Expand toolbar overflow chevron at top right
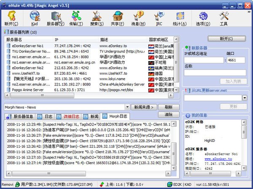The image size is (253, 189). click(249, 12)
